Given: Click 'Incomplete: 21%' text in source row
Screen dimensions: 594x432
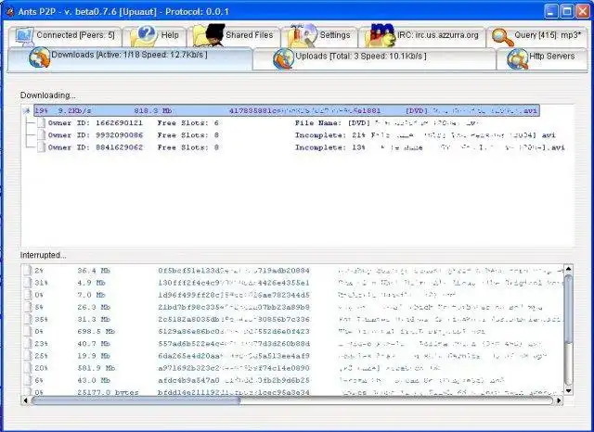Looking at the screenshot, I should 330,135.
